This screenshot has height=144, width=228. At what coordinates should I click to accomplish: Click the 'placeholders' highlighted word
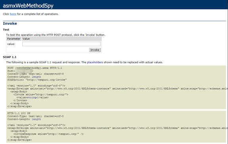[x=95, y=63]
